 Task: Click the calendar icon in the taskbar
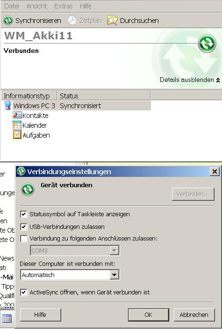tap(7, 319)
